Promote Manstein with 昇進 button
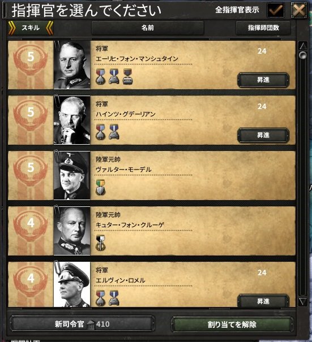Viewport: 312px width, 342px height. pos(263,80)
